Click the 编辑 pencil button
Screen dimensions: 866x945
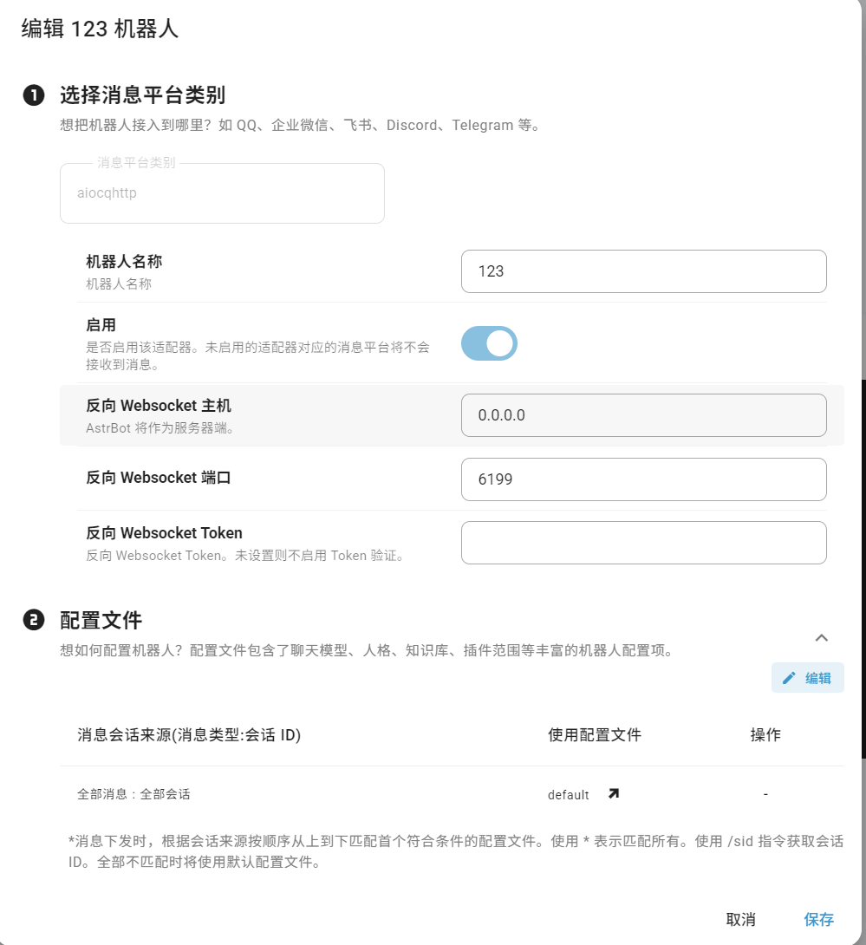click(807, 678)
